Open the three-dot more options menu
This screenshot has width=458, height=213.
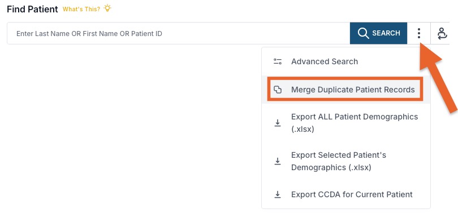coord(419,33)
